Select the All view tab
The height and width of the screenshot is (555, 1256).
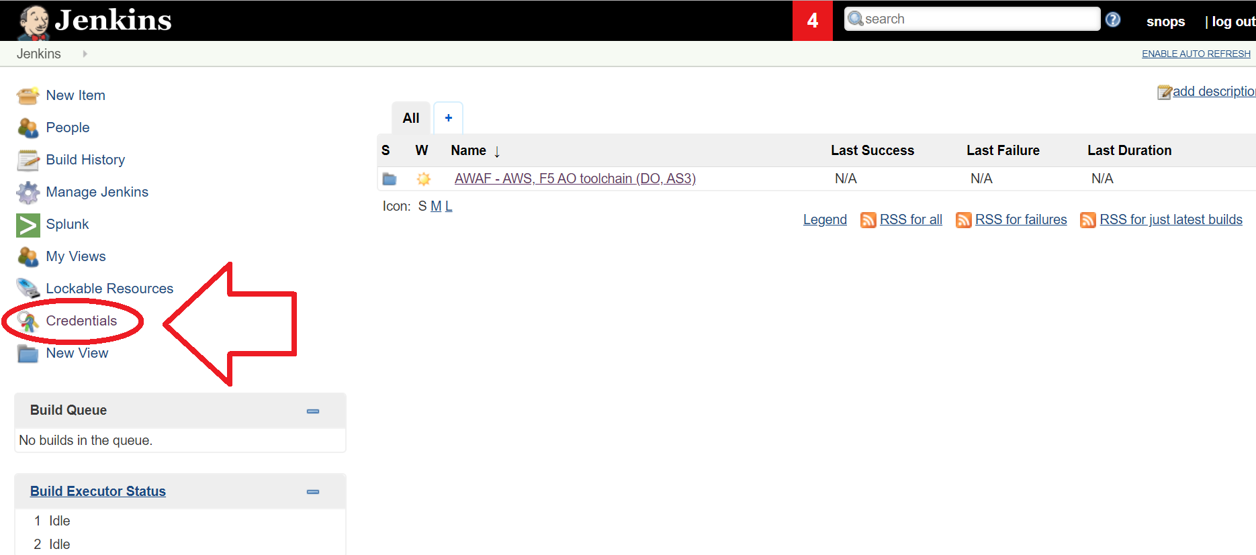pos(411,118)
